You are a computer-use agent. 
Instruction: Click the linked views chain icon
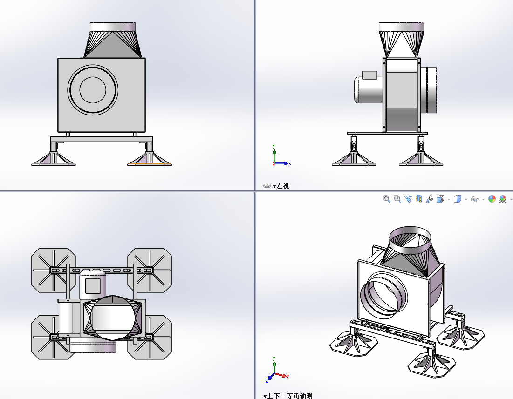click(x=267, y=186)
